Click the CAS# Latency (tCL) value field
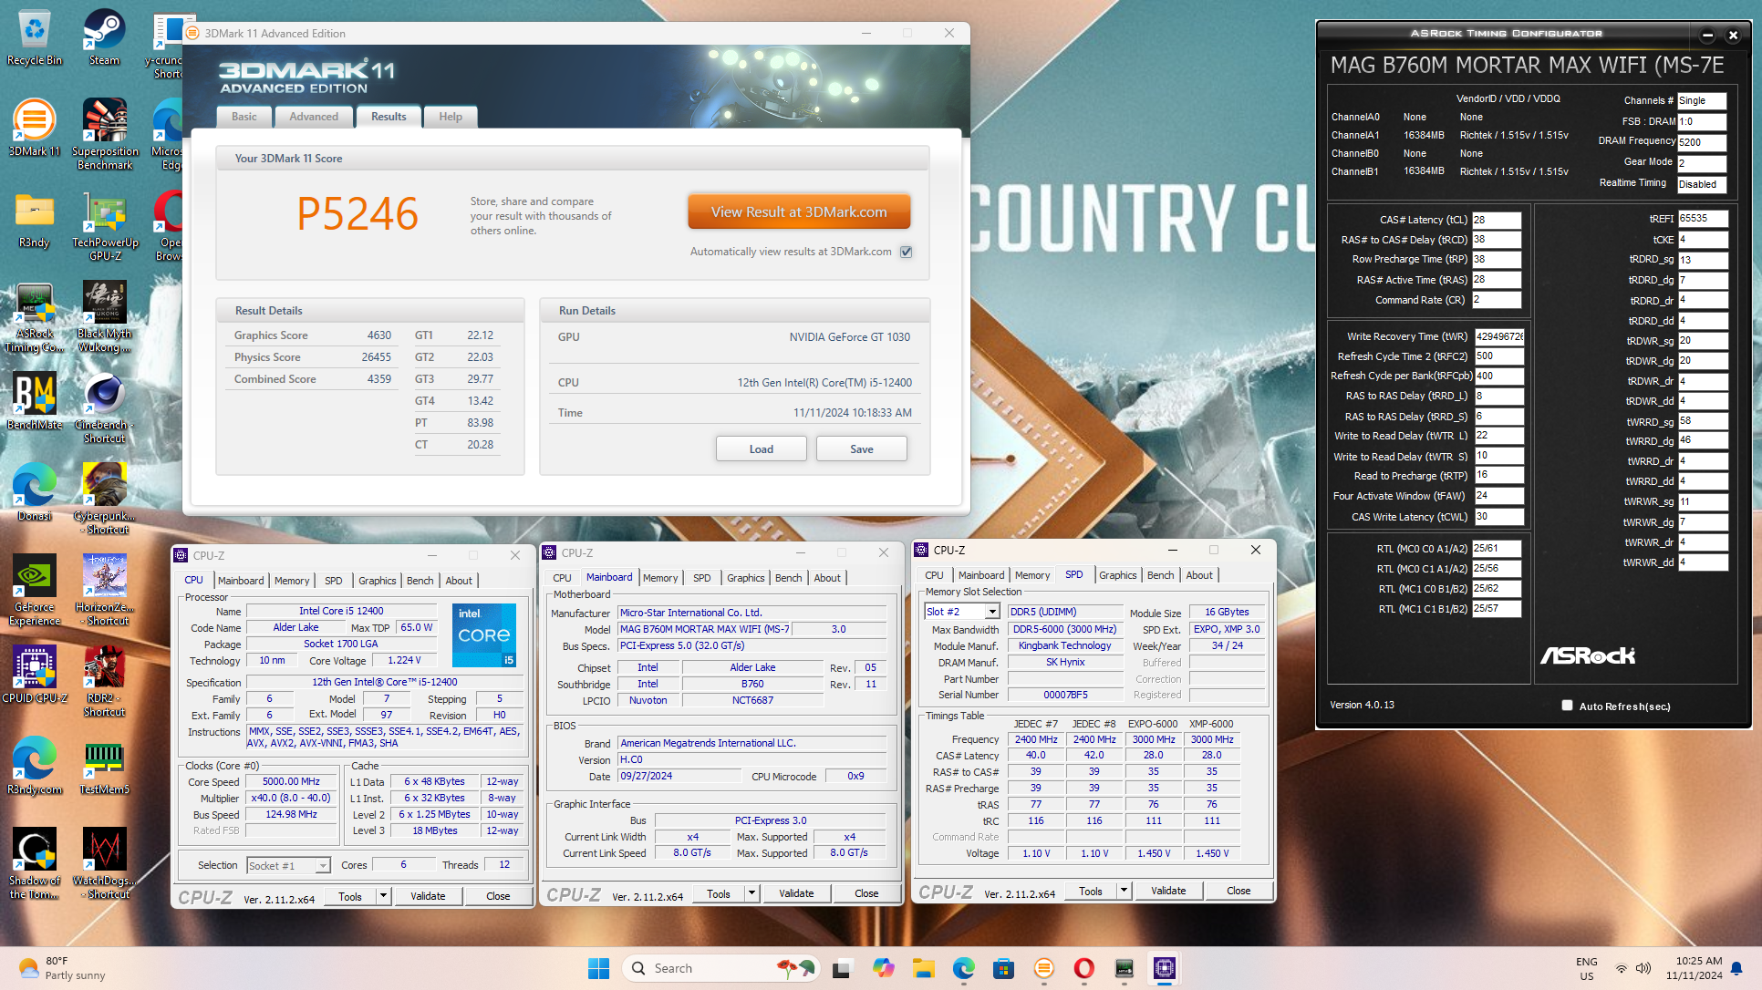The width and height of the screenshot is (1762, 990). [x=1496, y=220]
